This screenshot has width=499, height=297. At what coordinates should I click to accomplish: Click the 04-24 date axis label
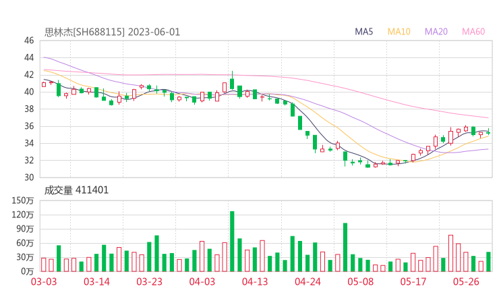[x=307, y=281]
